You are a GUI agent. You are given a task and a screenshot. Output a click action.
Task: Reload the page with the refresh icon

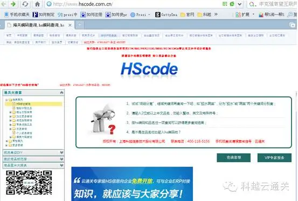(x=25, y=4)
